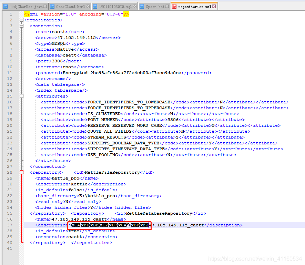This screenshot has height=265, width=305.
Task: Click the is_default false value on line 31
Action: click(75, 190)
